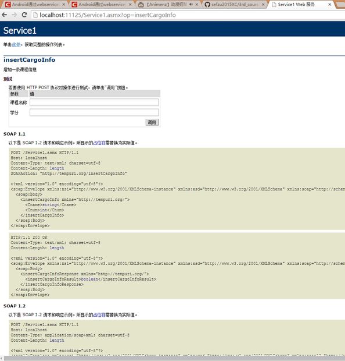Switch to the sefzu2015XC/3rd_course GitHub tab
The width and height of the screenshot is (345, 361).
click(x=234, y=5)
